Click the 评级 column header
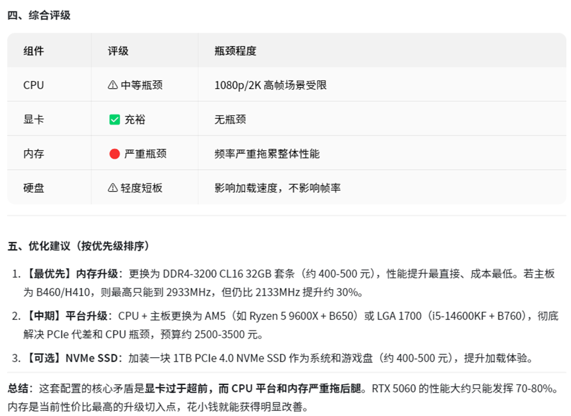This screenshot has height=416, width=571. pos(118,51)
